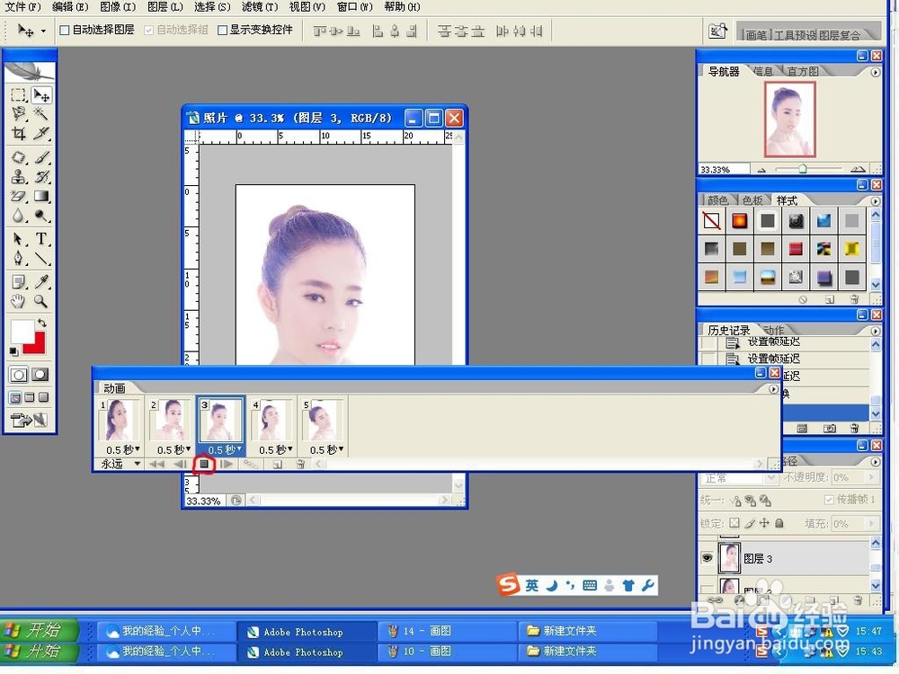Toggle lock transparent pixels in Layers panel
This screenshot has width=899, height=674.
[734, 523]
